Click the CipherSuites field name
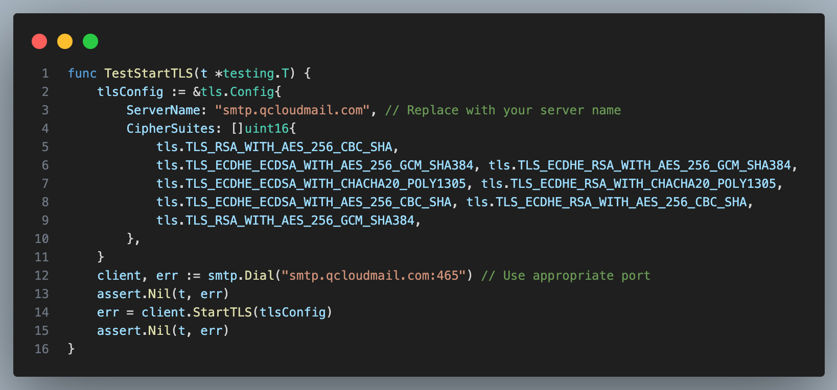This screenshot has width=837, height=390. (x=171, y=129)
